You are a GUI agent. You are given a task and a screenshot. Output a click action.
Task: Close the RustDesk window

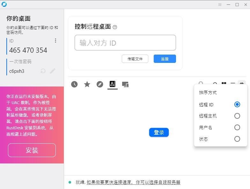(246, 4)
